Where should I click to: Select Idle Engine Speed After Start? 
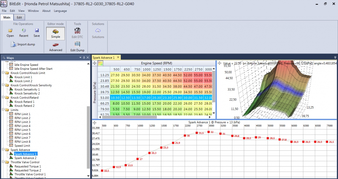[x=33, y=69]
